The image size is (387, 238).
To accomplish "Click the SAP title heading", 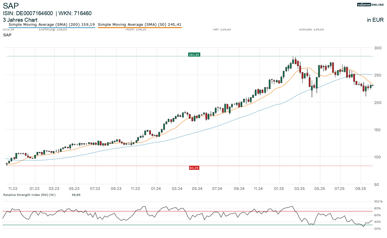I will pyautogui.click(x=11, y=6).
